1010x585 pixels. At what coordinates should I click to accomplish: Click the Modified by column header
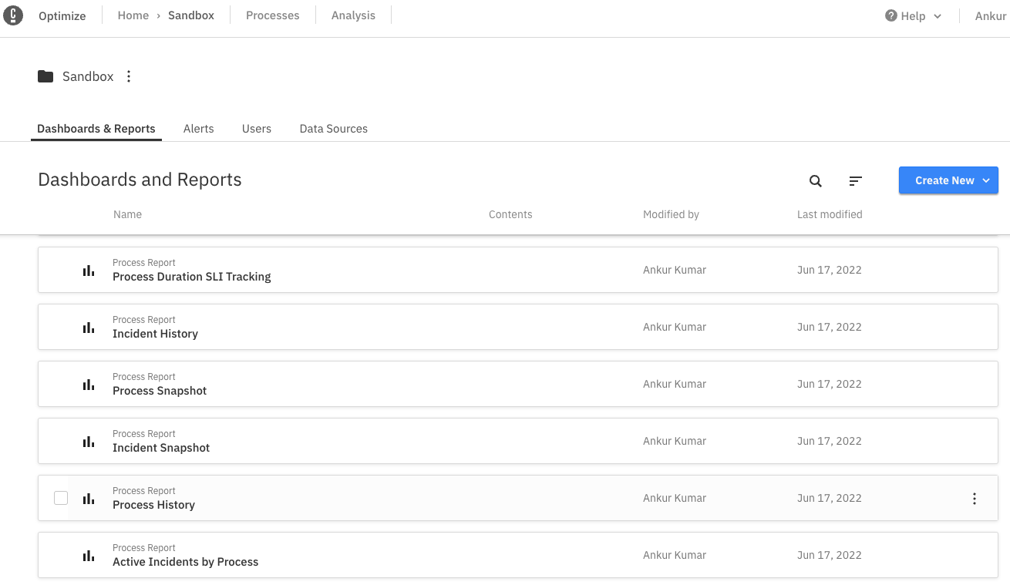click(x=672, y=214)
